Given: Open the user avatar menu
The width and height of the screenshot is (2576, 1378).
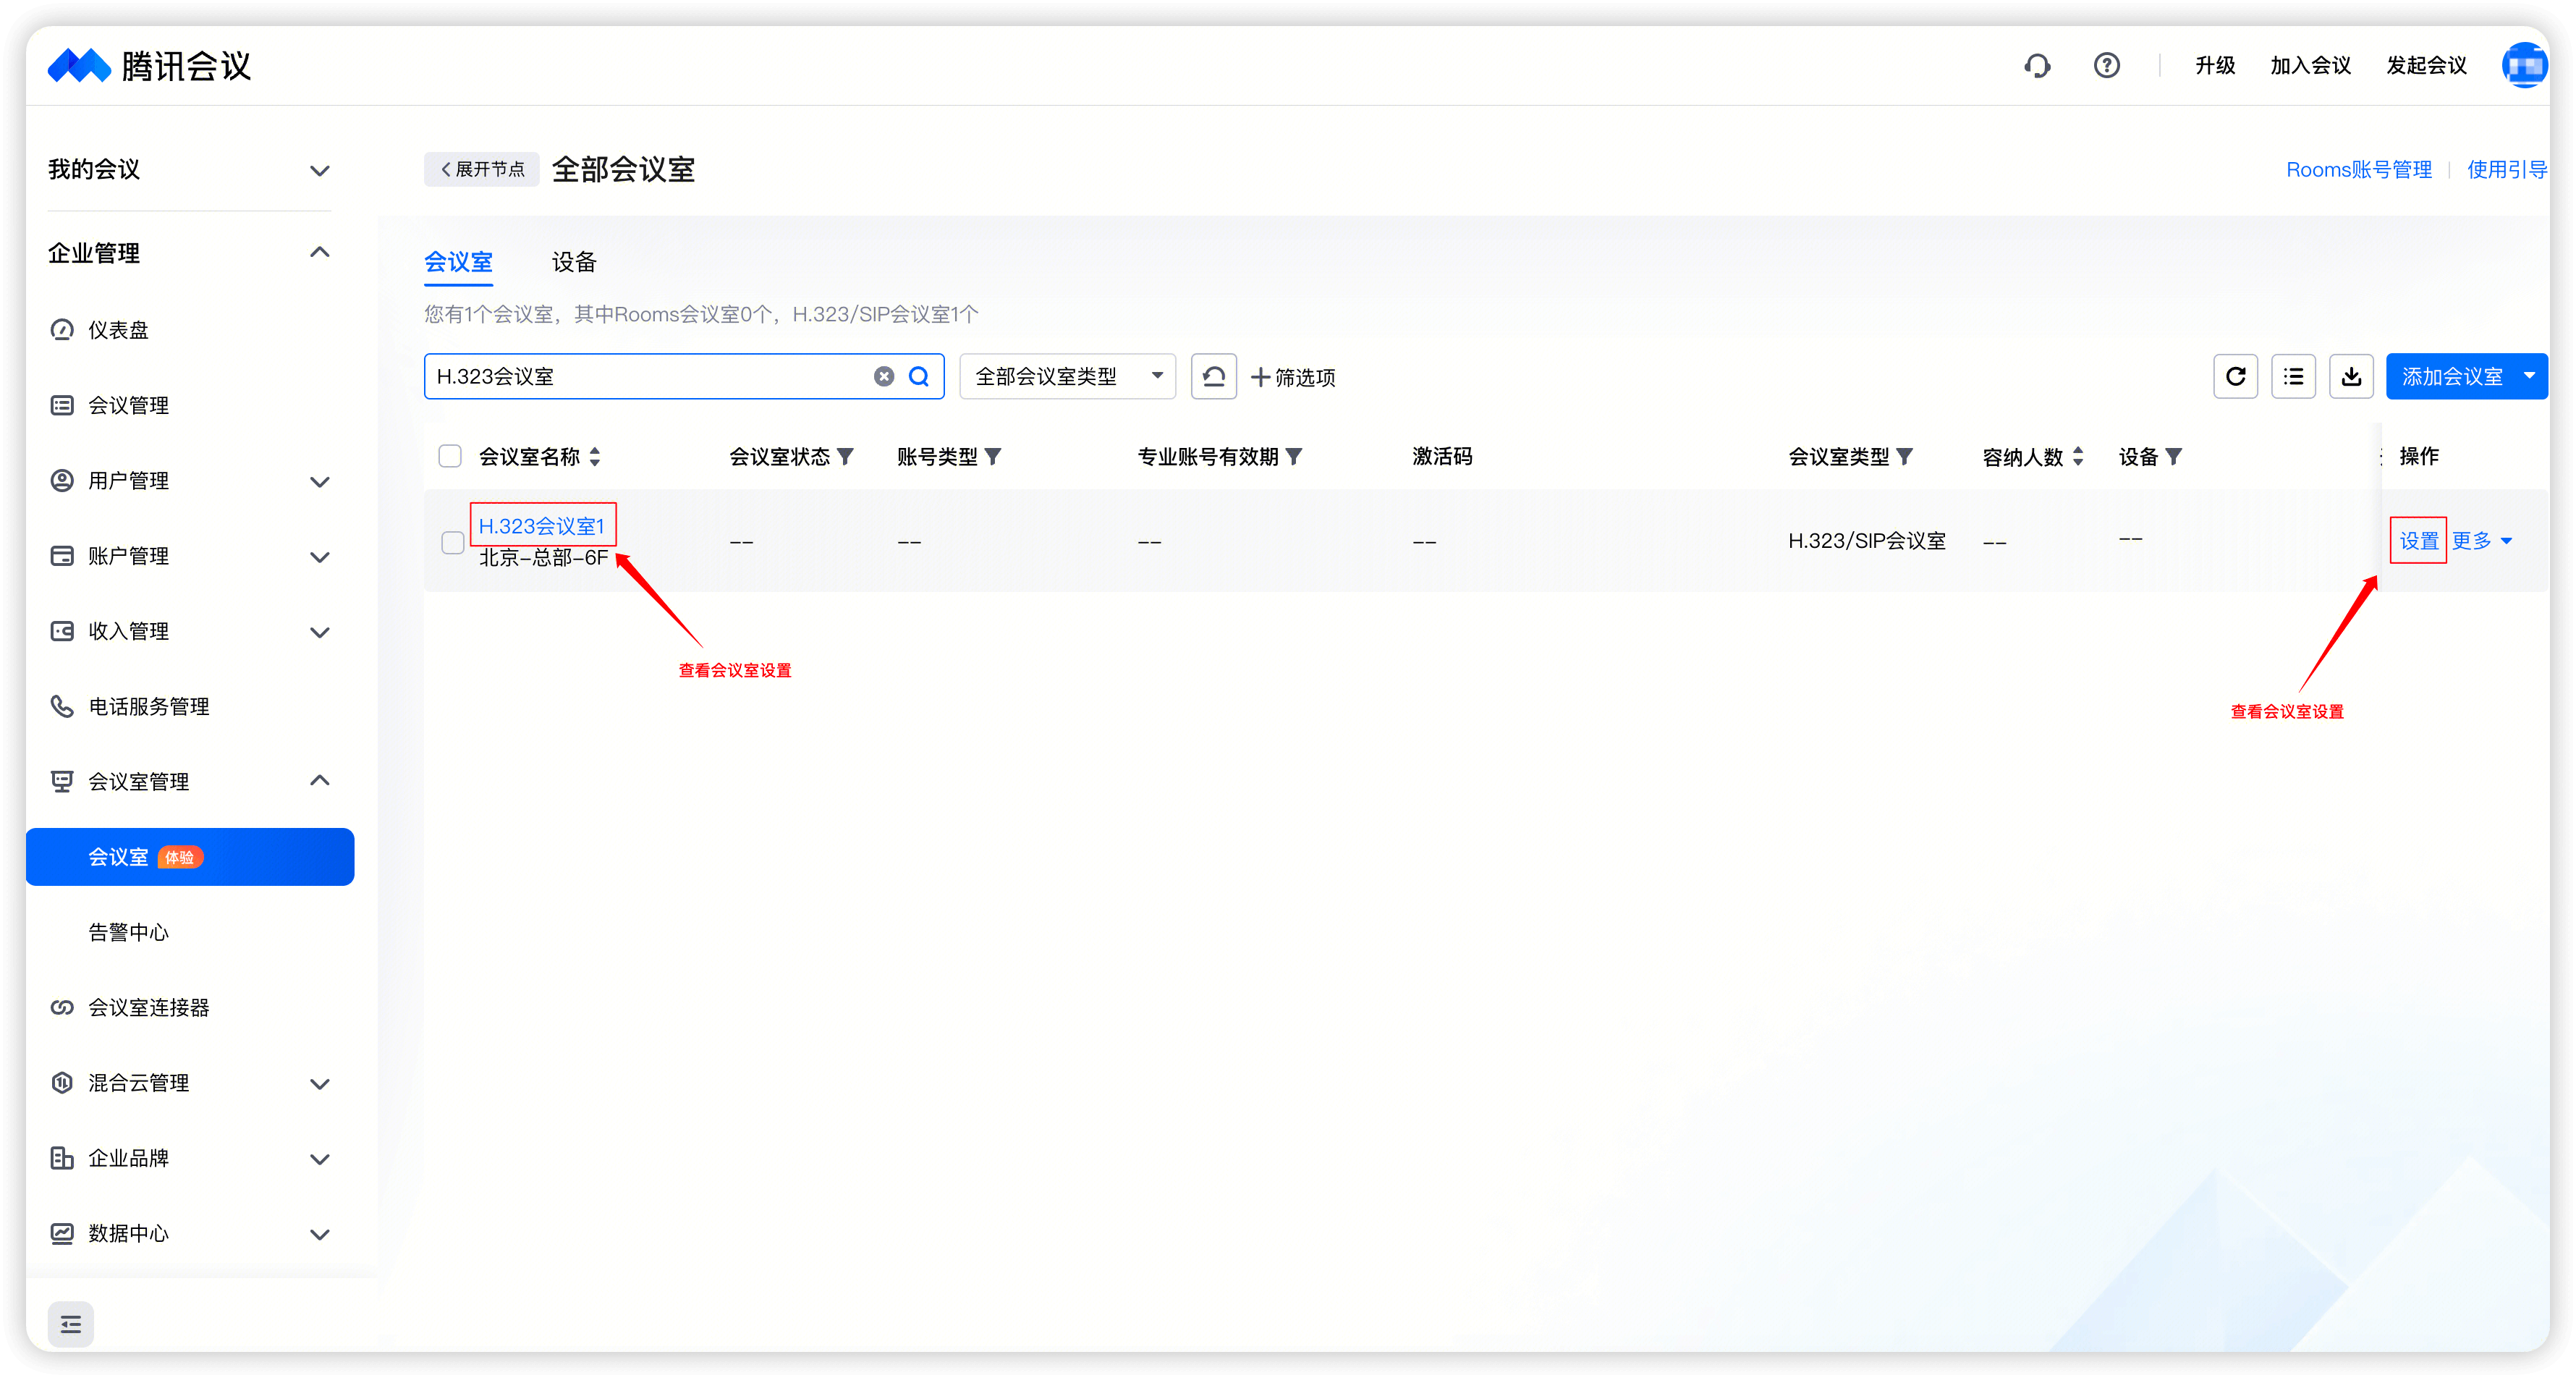Looking at the screenshot, I should [x=2524, y=66].
